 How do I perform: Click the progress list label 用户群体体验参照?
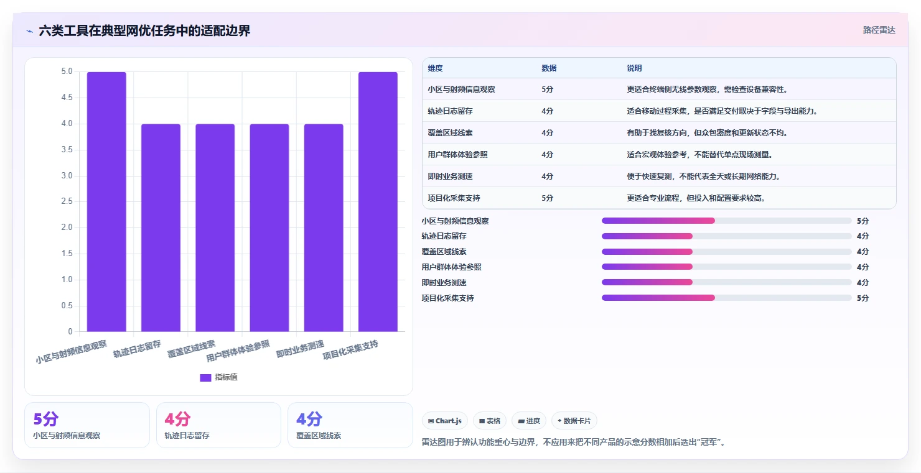coord(451,267)
